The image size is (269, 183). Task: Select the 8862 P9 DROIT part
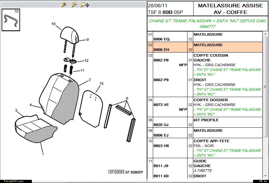click(161, 80)
